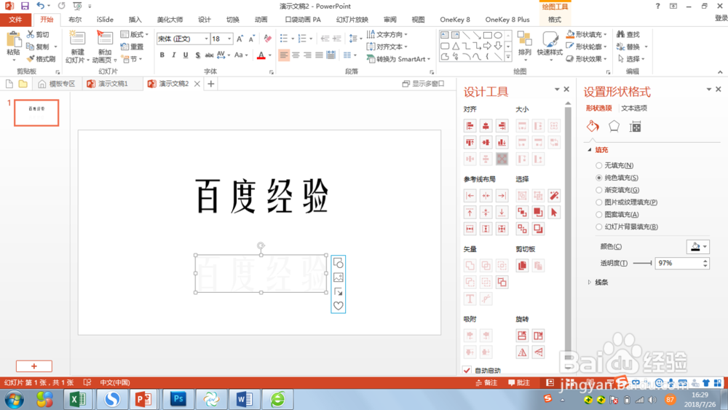Viewport: 728px width, 410px height.
Task: Open Fill & Line tab icon in format pane
Action: (x=593, y=126)
